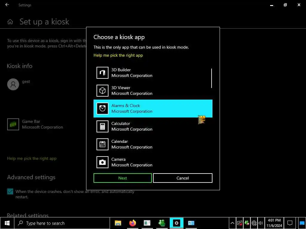Select the Game Bar app icon
This screenshot has height=229, width=306.
pyautogui.click(x=13, y=124)
